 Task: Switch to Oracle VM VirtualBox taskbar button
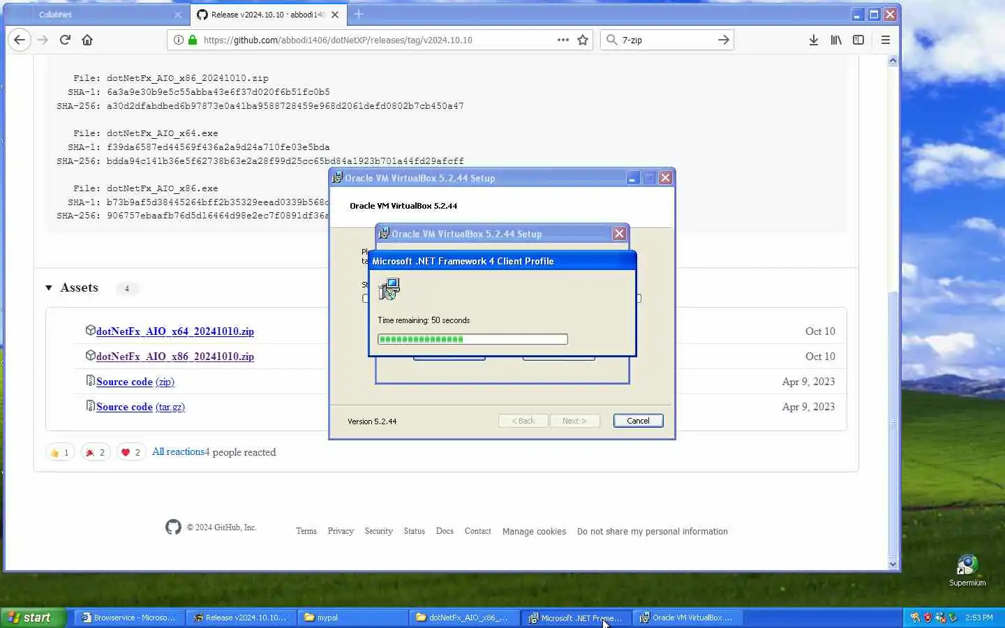(x=688, y=618)
